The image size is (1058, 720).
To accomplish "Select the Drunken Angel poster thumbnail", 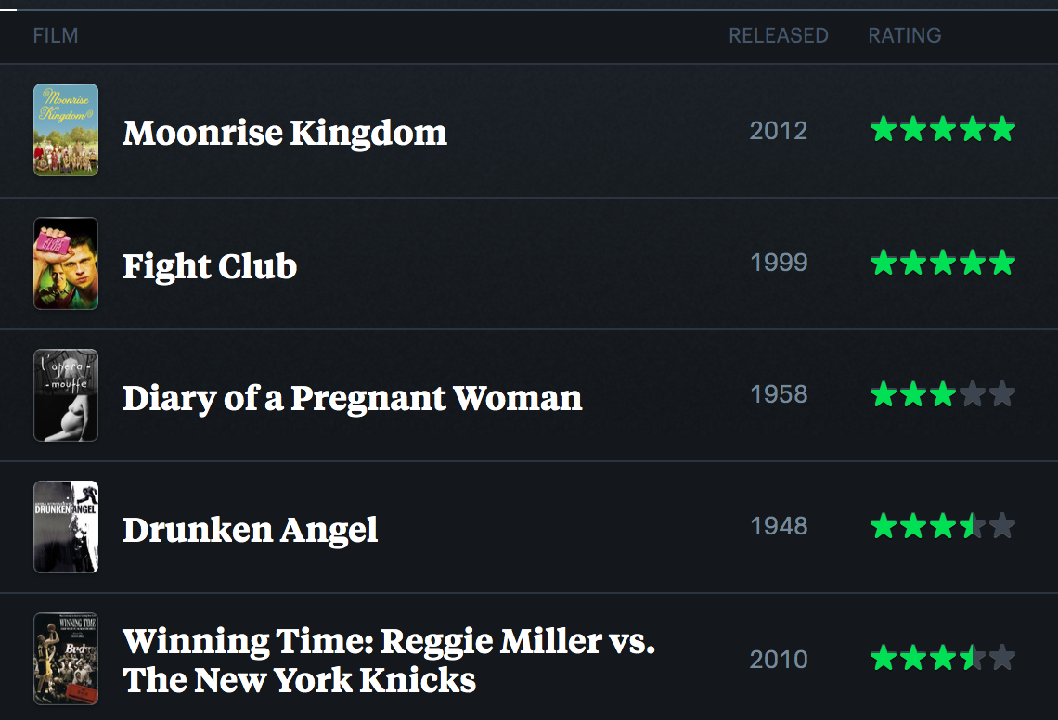I will (66, 527).
